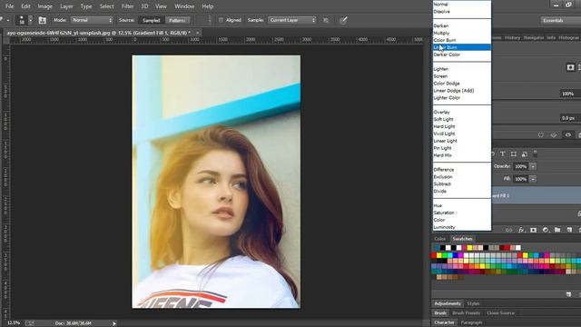This screenshot has width=581, height=327.
Task: Click the ignore adjustment layers icon
Action: (326, 20)
